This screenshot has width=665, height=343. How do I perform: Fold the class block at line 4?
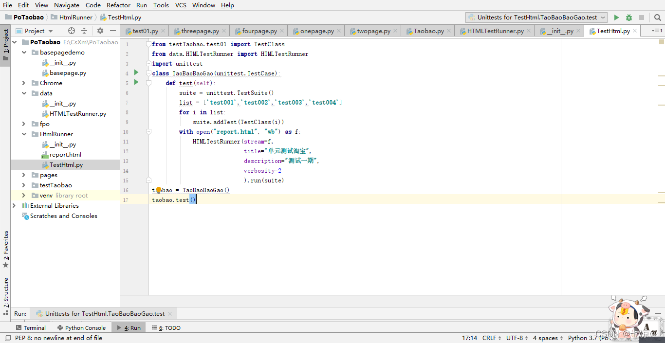(148, 73)
